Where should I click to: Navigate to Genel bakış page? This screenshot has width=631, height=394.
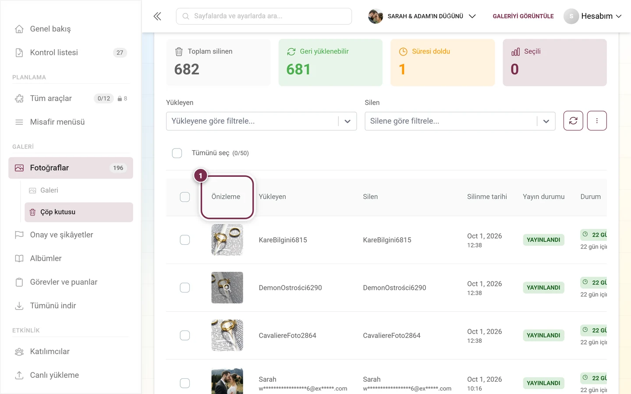coord(50,29)
